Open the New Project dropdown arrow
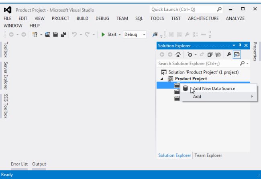This screenshot has height=179, width=261. (x=41, y=35)
